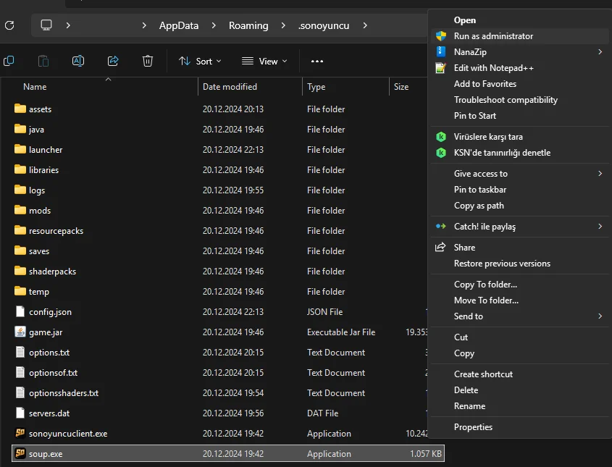Choose Copy as path
This screenshot has width=612, height=467.
(479, 206)
